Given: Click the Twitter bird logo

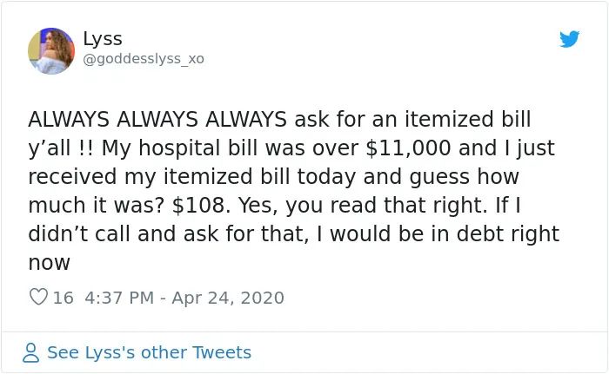Looking at the screenshot, I should tap(569, 39).
